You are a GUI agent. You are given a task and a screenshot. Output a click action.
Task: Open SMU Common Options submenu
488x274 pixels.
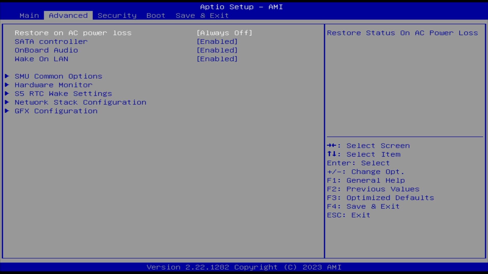pos(58,76)
